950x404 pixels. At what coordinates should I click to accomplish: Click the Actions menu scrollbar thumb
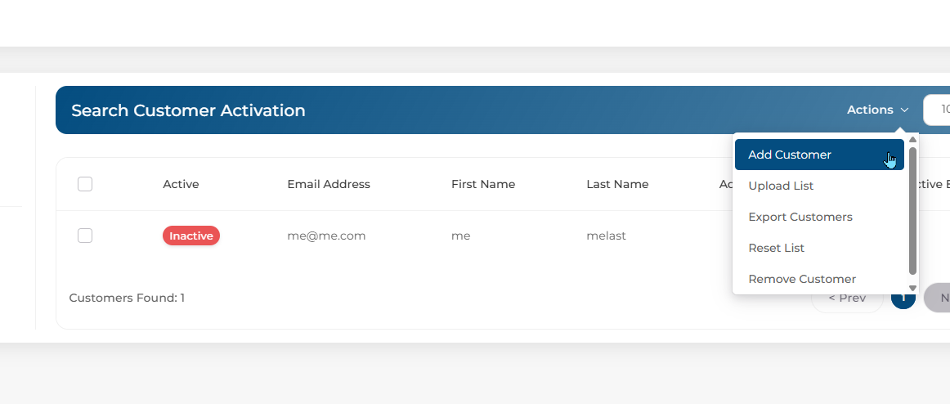click(912, 209)
